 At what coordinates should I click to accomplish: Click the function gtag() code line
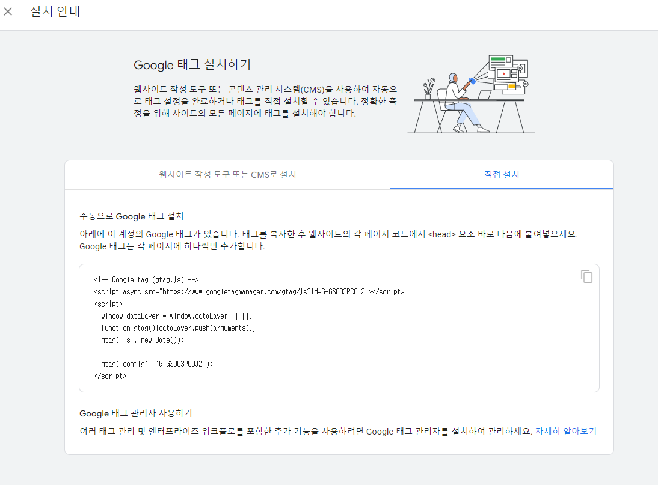point(179,328)
